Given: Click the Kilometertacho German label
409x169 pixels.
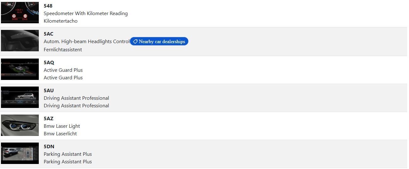Looking at the screenshot, I should (61, 21).
